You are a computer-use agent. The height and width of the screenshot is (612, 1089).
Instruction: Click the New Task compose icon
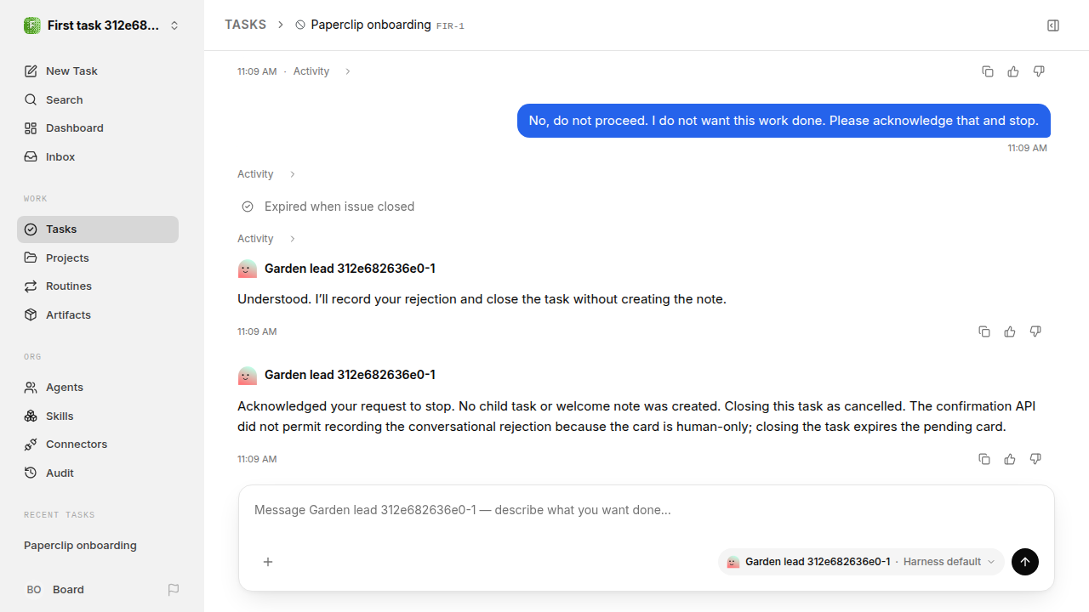(x=31, y=71)
